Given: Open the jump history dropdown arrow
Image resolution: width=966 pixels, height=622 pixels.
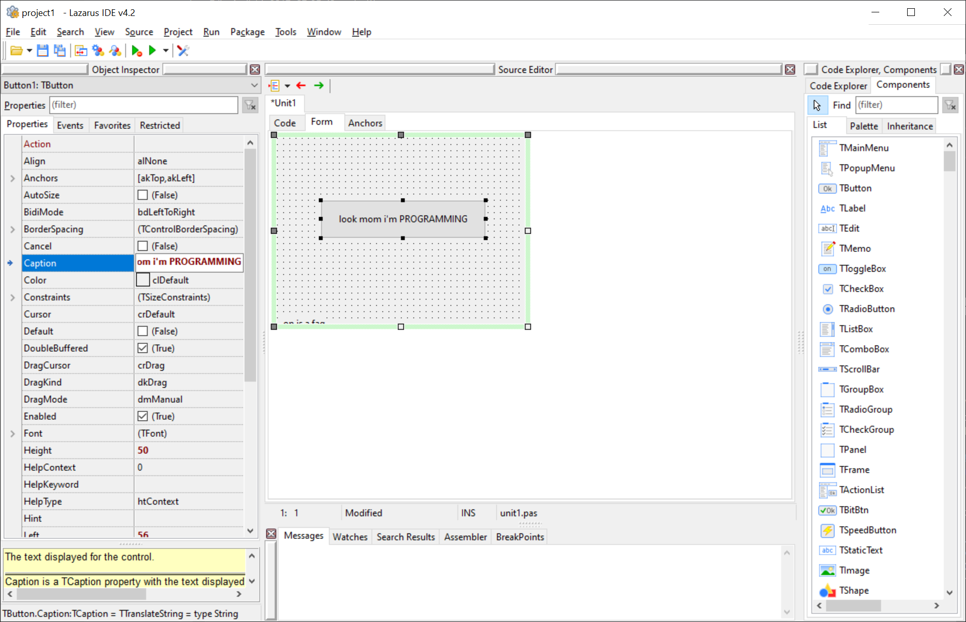Looking at the screenshot, I should [x=287, y=86].
